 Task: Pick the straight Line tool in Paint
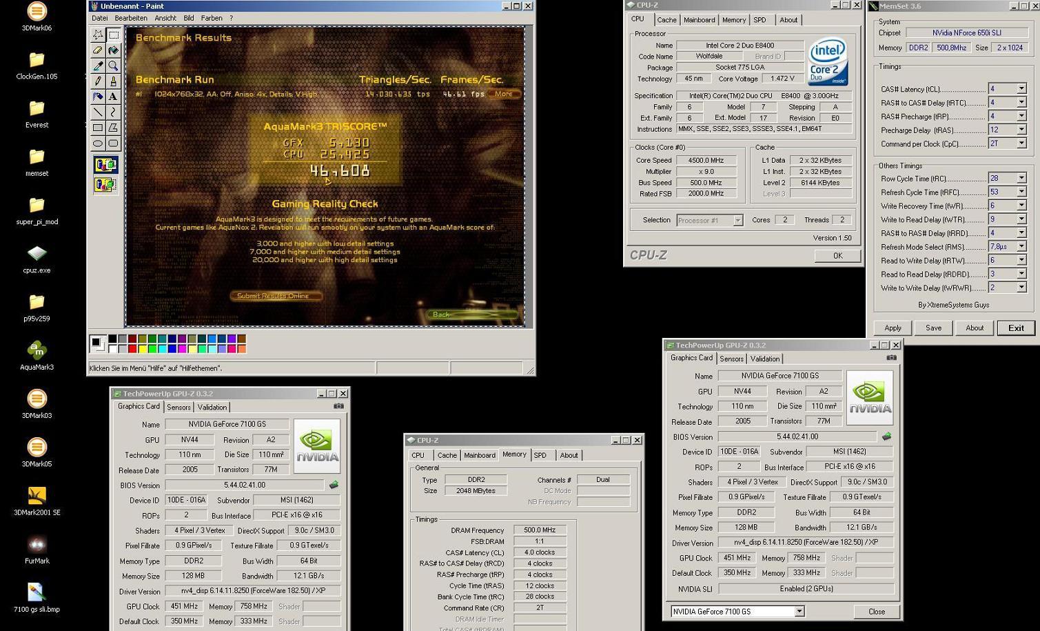click(x=98, y=112)
